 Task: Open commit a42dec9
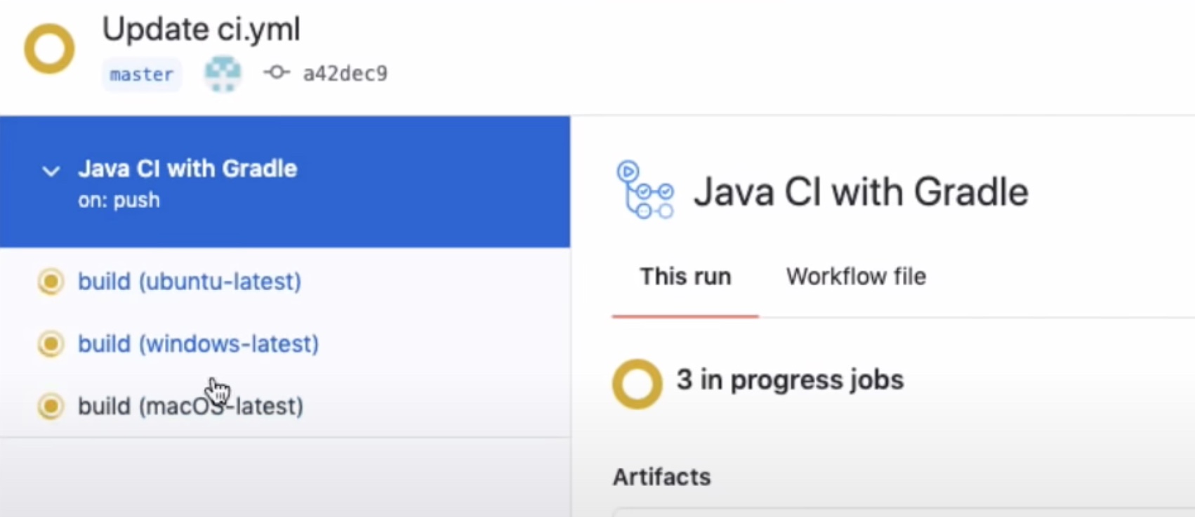345,73
